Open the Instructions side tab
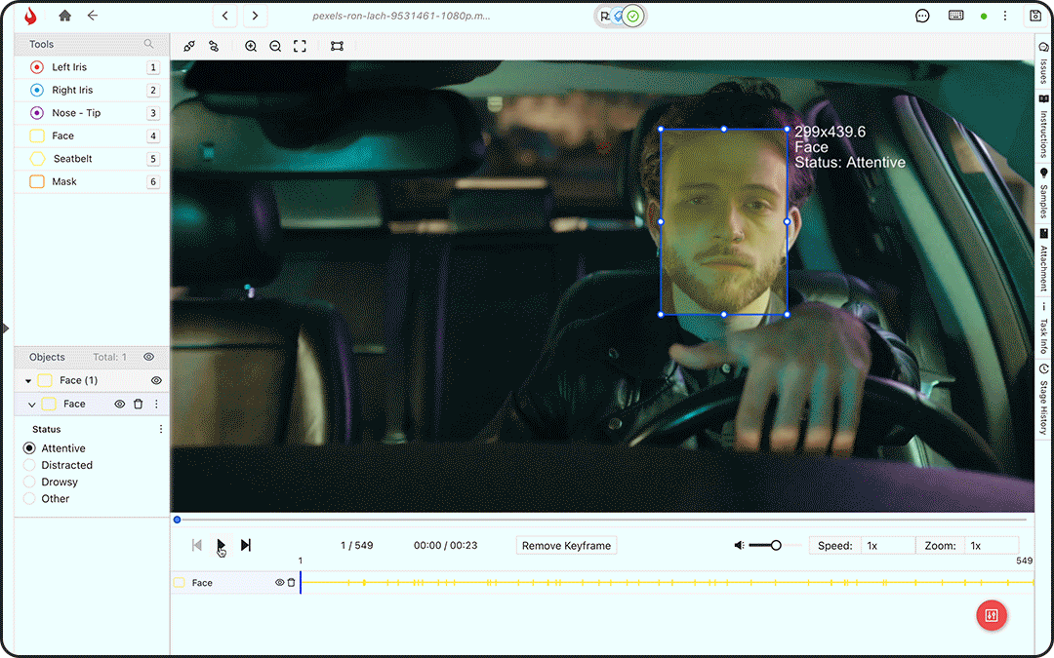 pyautogui.click(x=1043, y=127)
